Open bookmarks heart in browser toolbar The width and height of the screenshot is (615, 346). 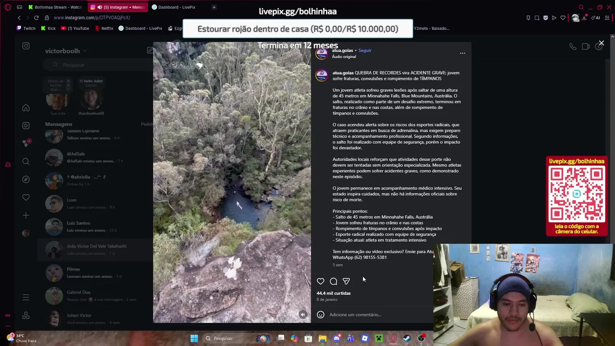pos(563,18)
